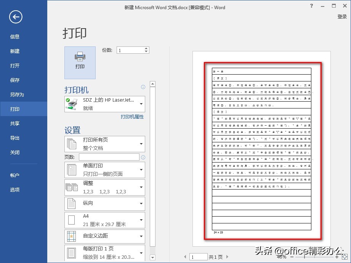Viewport: 351px width, 263px height.
Task: Open the 信息 menu item
Action: click(x=15, y=37)
